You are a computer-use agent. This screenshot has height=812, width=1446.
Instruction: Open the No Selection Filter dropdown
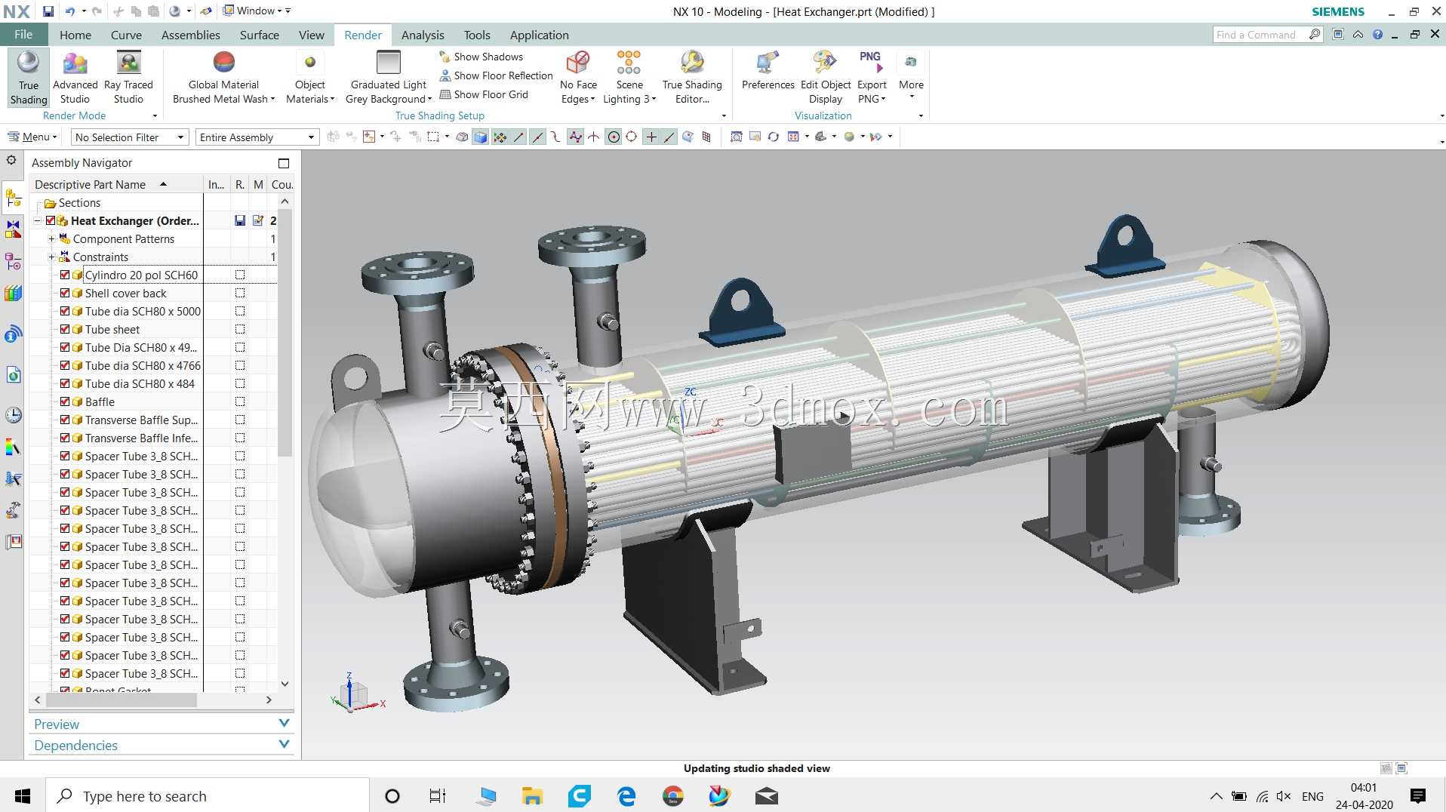(x=129, y=137)
